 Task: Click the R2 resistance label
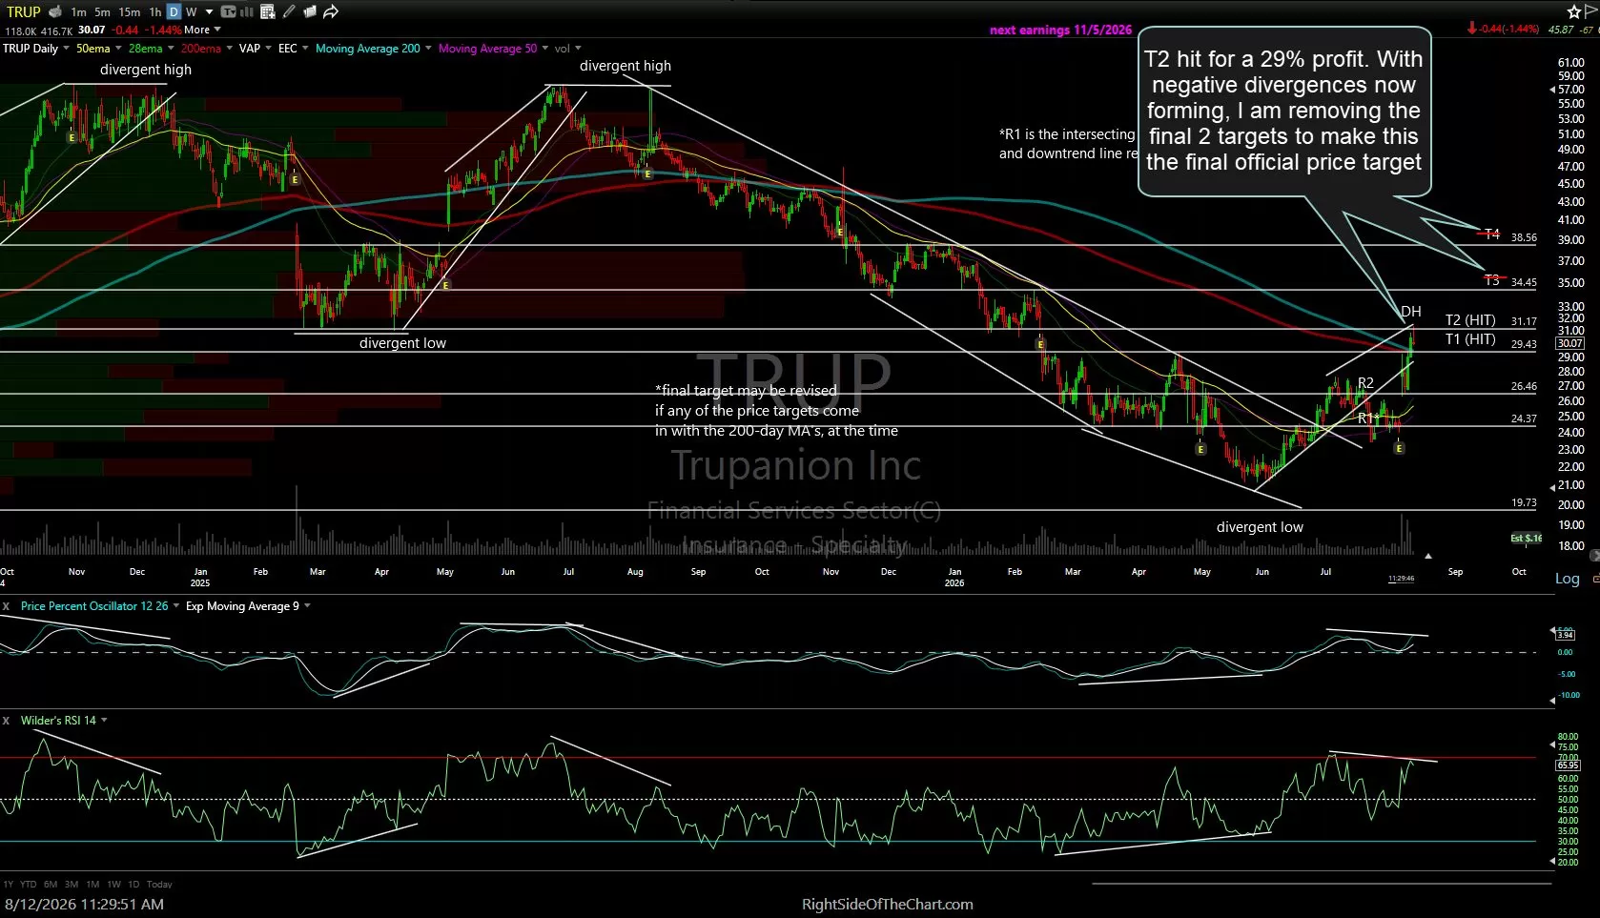pos(1365,383)
